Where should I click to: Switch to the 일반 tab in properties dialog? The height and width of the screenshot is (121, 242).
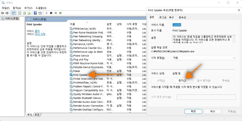(152, 17)
